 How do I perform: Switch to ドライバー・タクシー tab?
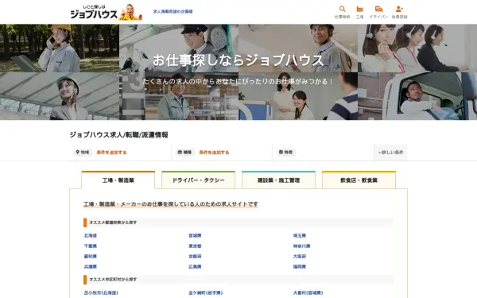point(198,180)
